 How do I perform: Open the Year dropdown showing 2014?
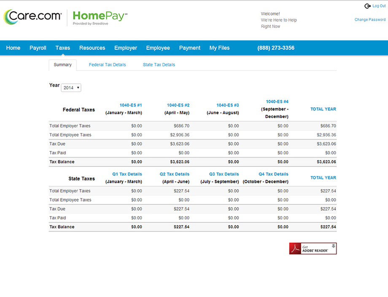(x=70, y=88)
